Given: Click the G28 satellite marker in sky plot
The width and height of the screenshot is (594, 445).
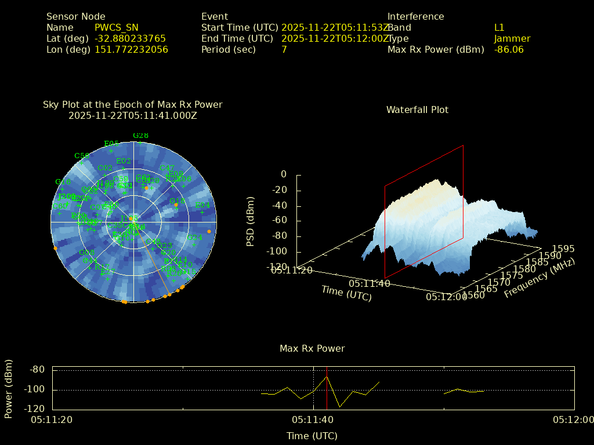Looking at the screenshot, I should [140, 143].
